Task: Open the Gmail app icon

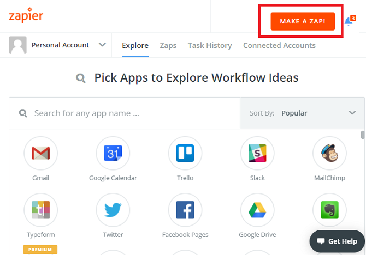Action: 40,153
